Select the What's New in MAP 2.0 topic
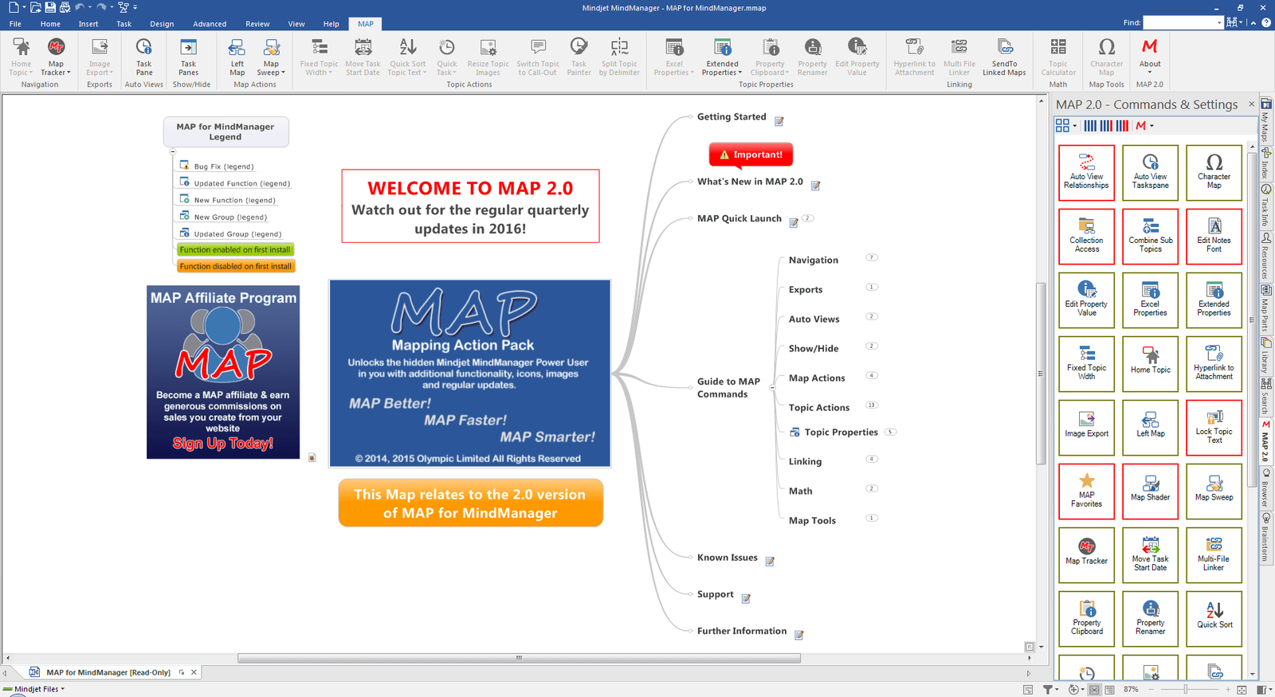 click(750, 182)
